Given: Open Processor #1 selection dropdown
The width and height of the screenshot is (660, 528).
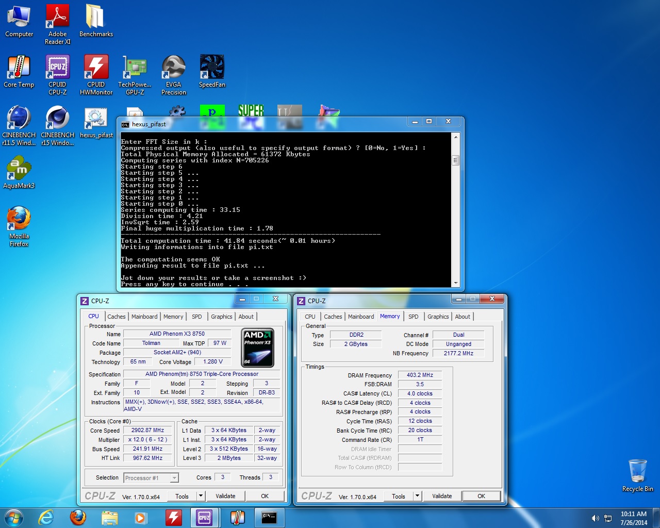Looking at the screenshot, I should click(151, 478).
